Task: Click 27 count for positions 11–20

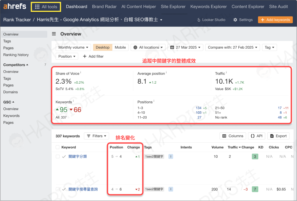Action: point(200,117)
